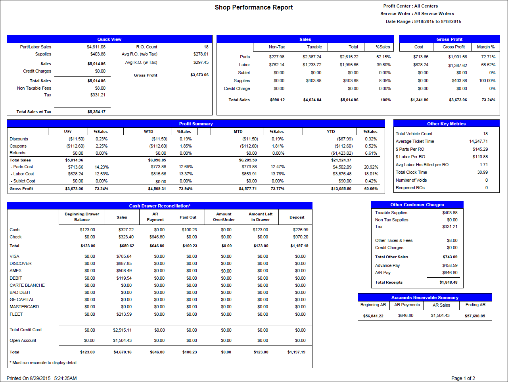Select the Other Customer Charges header

click(x=417, y=205)
